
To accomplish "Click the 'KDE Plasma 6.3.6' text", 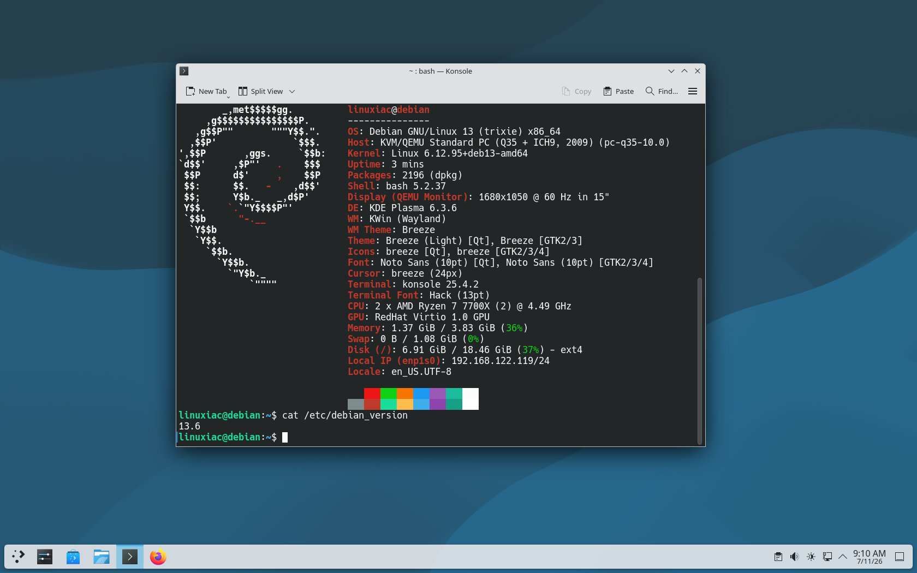I will pos(413,208).
